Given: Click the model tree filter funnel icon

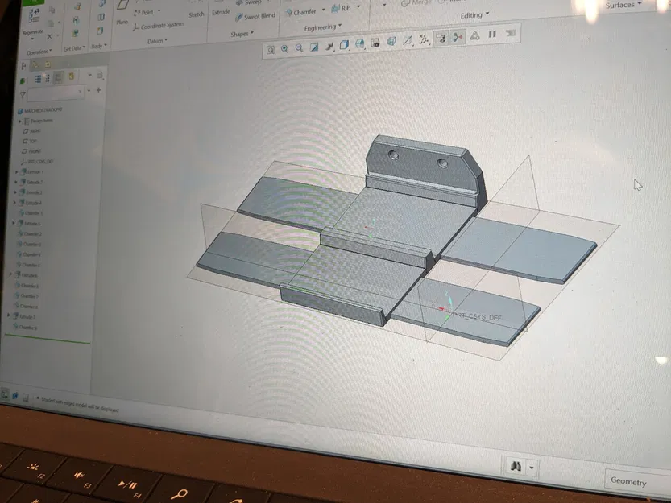Looking at the screenshot, I should [23, 94].
